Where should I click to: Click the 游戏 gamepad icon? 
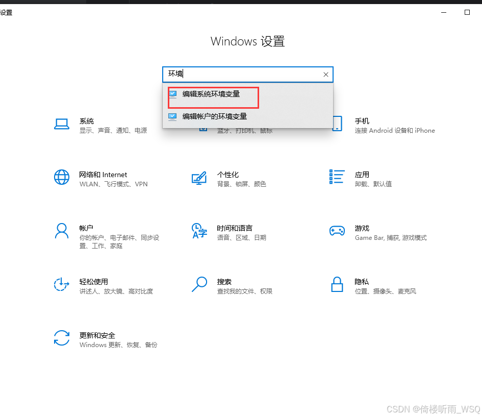tap(337, 231)
